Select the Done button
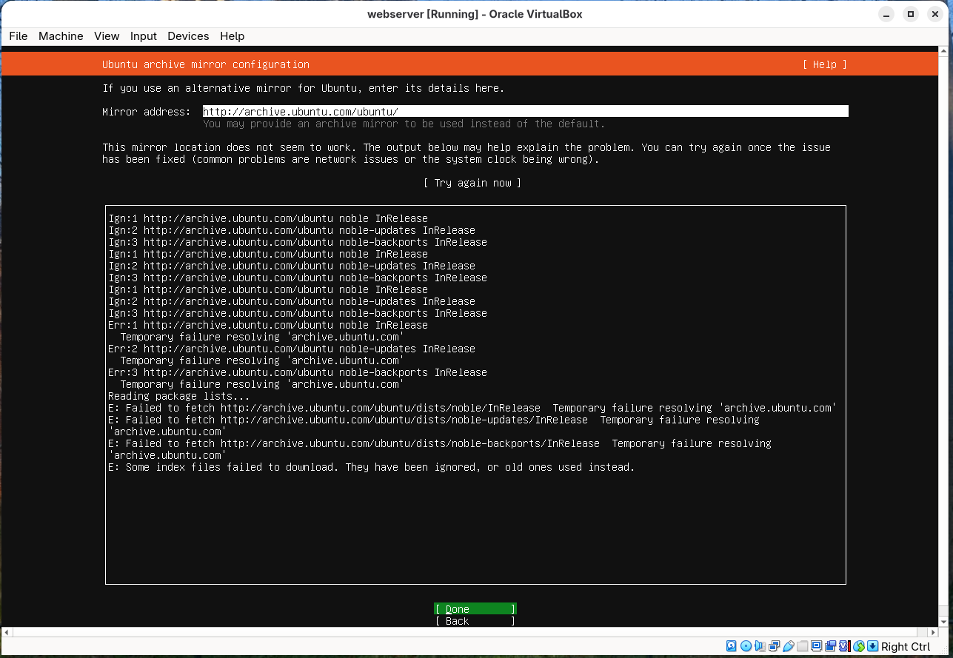 475,608
